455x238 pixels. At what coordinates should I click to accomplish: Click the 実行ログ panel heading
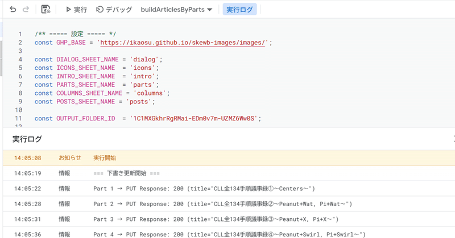[x=27, y=139]
